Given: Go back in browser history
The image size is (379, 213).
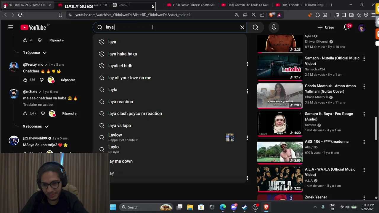Looking at the screenshot, I should tap(5, 15).
